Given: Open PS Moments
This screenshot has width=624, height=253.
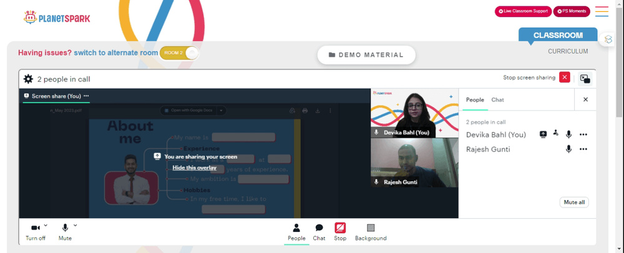Looking at the screenshot, I should point(572,11).
